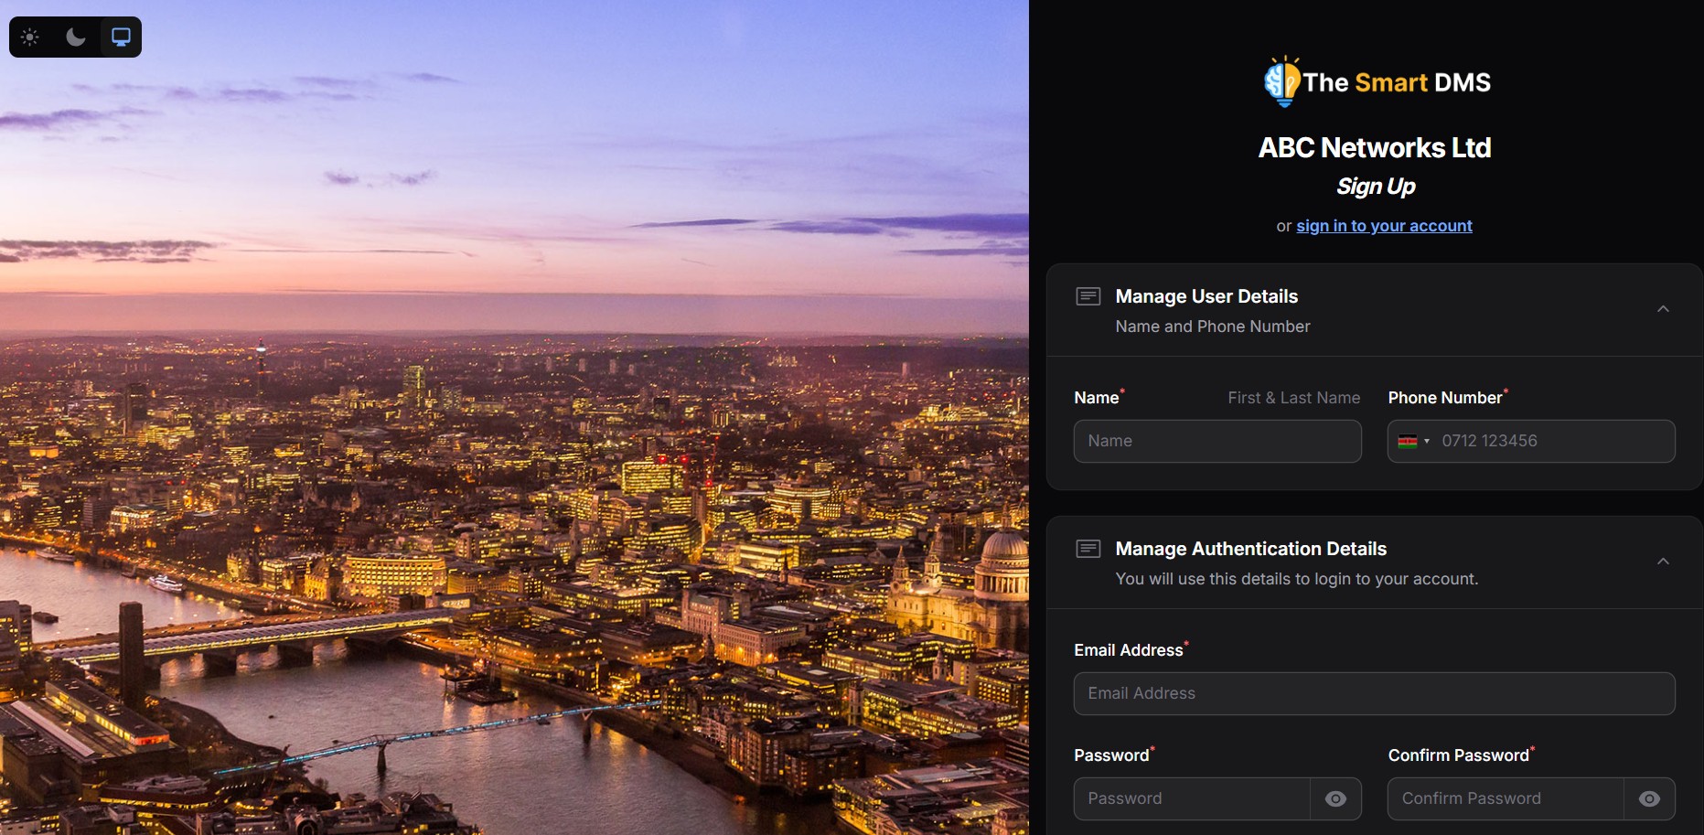Click the Phone Number input field
1704x835 pixels.
(1553, 442)
